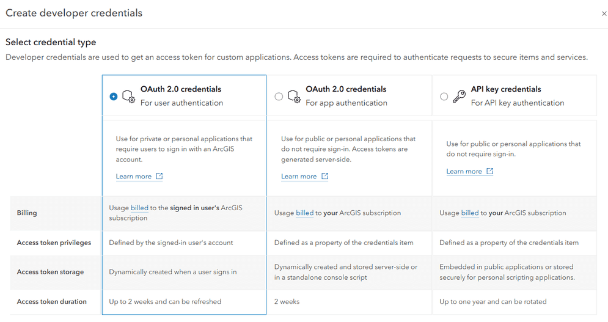Click the API key icon
608x322 pixels.
[459, 96]
